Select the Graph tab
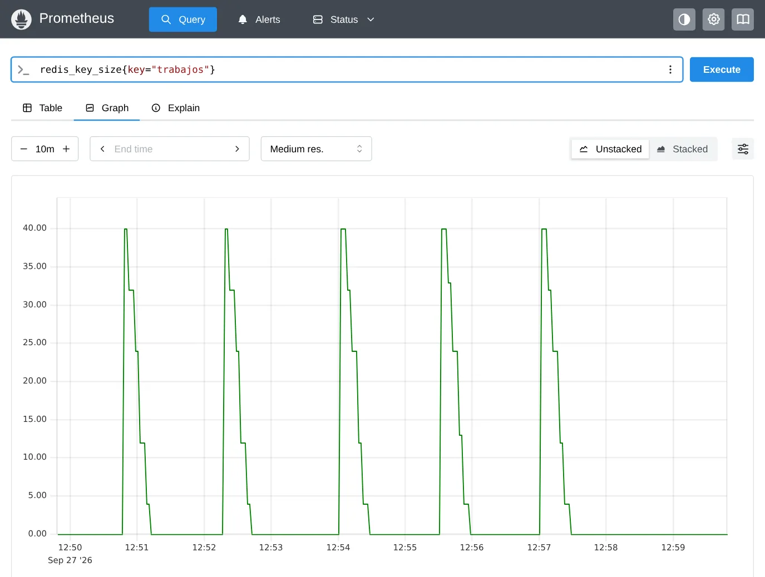Screen dimensions: 765x577 pyautogui.click(x=107, y=108)
